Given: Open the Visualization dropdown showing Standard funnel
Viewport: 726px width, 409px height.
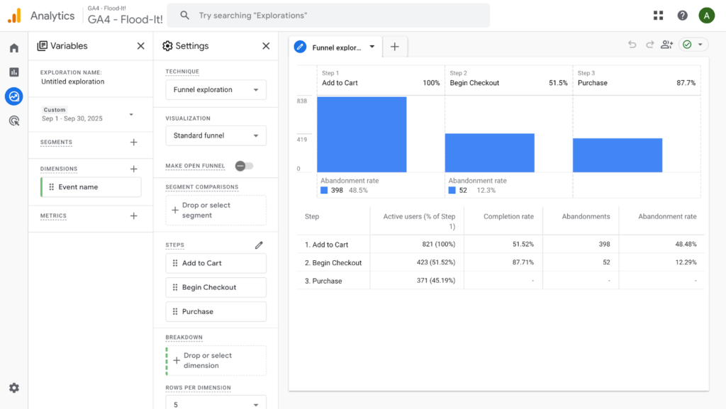Looking at the screenshot, I should tap(216, 135).
